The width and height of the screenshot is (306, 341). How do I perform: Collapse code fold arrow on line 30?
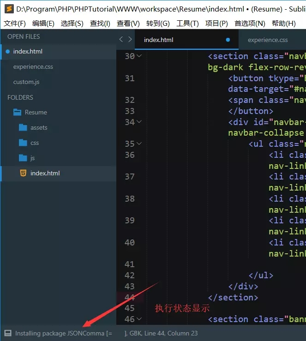[x=139, y=56]
